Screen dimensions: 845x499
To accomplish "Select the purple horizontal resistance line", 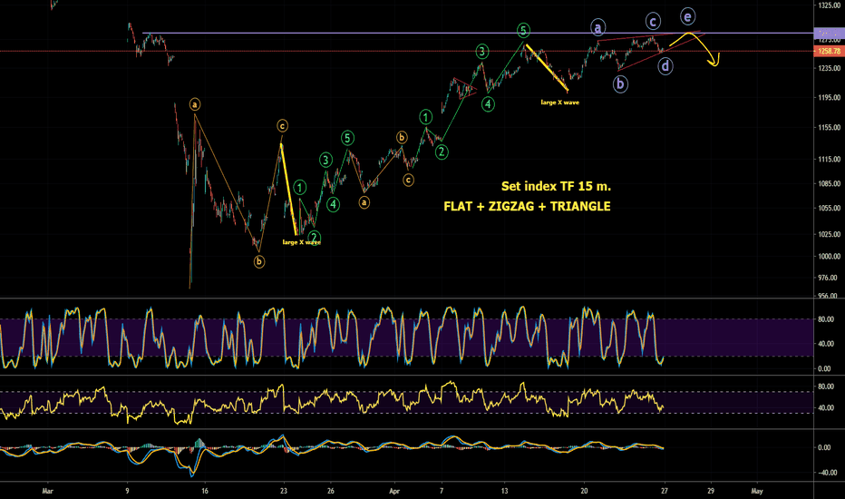I will click(478, 33).
